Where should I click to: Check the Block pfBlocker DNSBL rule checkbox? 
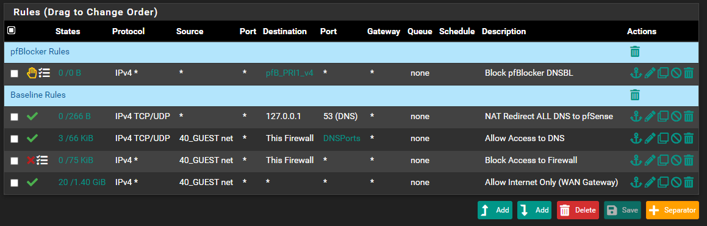click(15, 73)
